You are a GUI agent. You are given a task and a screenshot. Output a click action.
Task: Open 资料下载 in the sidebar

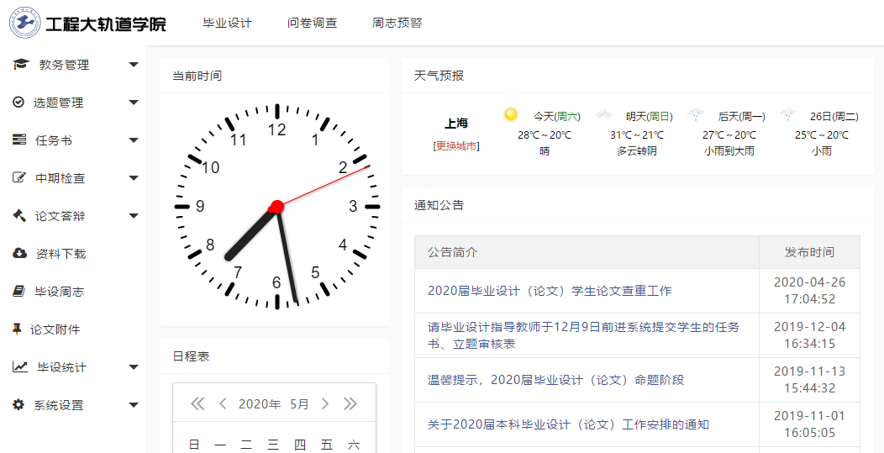click(61, 254)
